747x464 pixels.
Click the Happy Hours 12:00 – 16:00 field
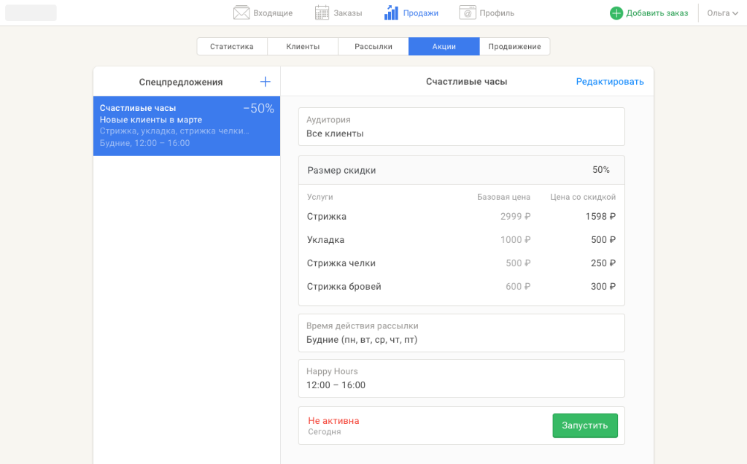click(x=462, y=378)
